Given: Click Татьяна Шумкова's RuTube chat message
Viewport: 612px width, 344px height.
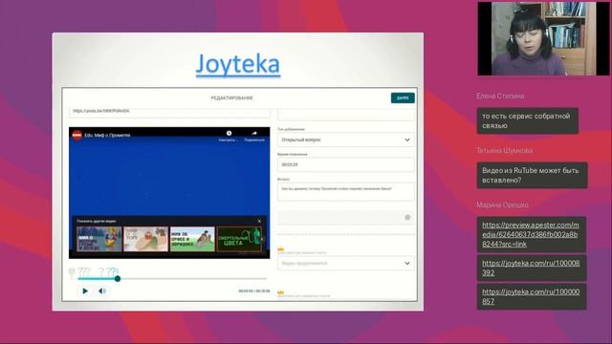Looking at the screenshot, I should (532, 175).
